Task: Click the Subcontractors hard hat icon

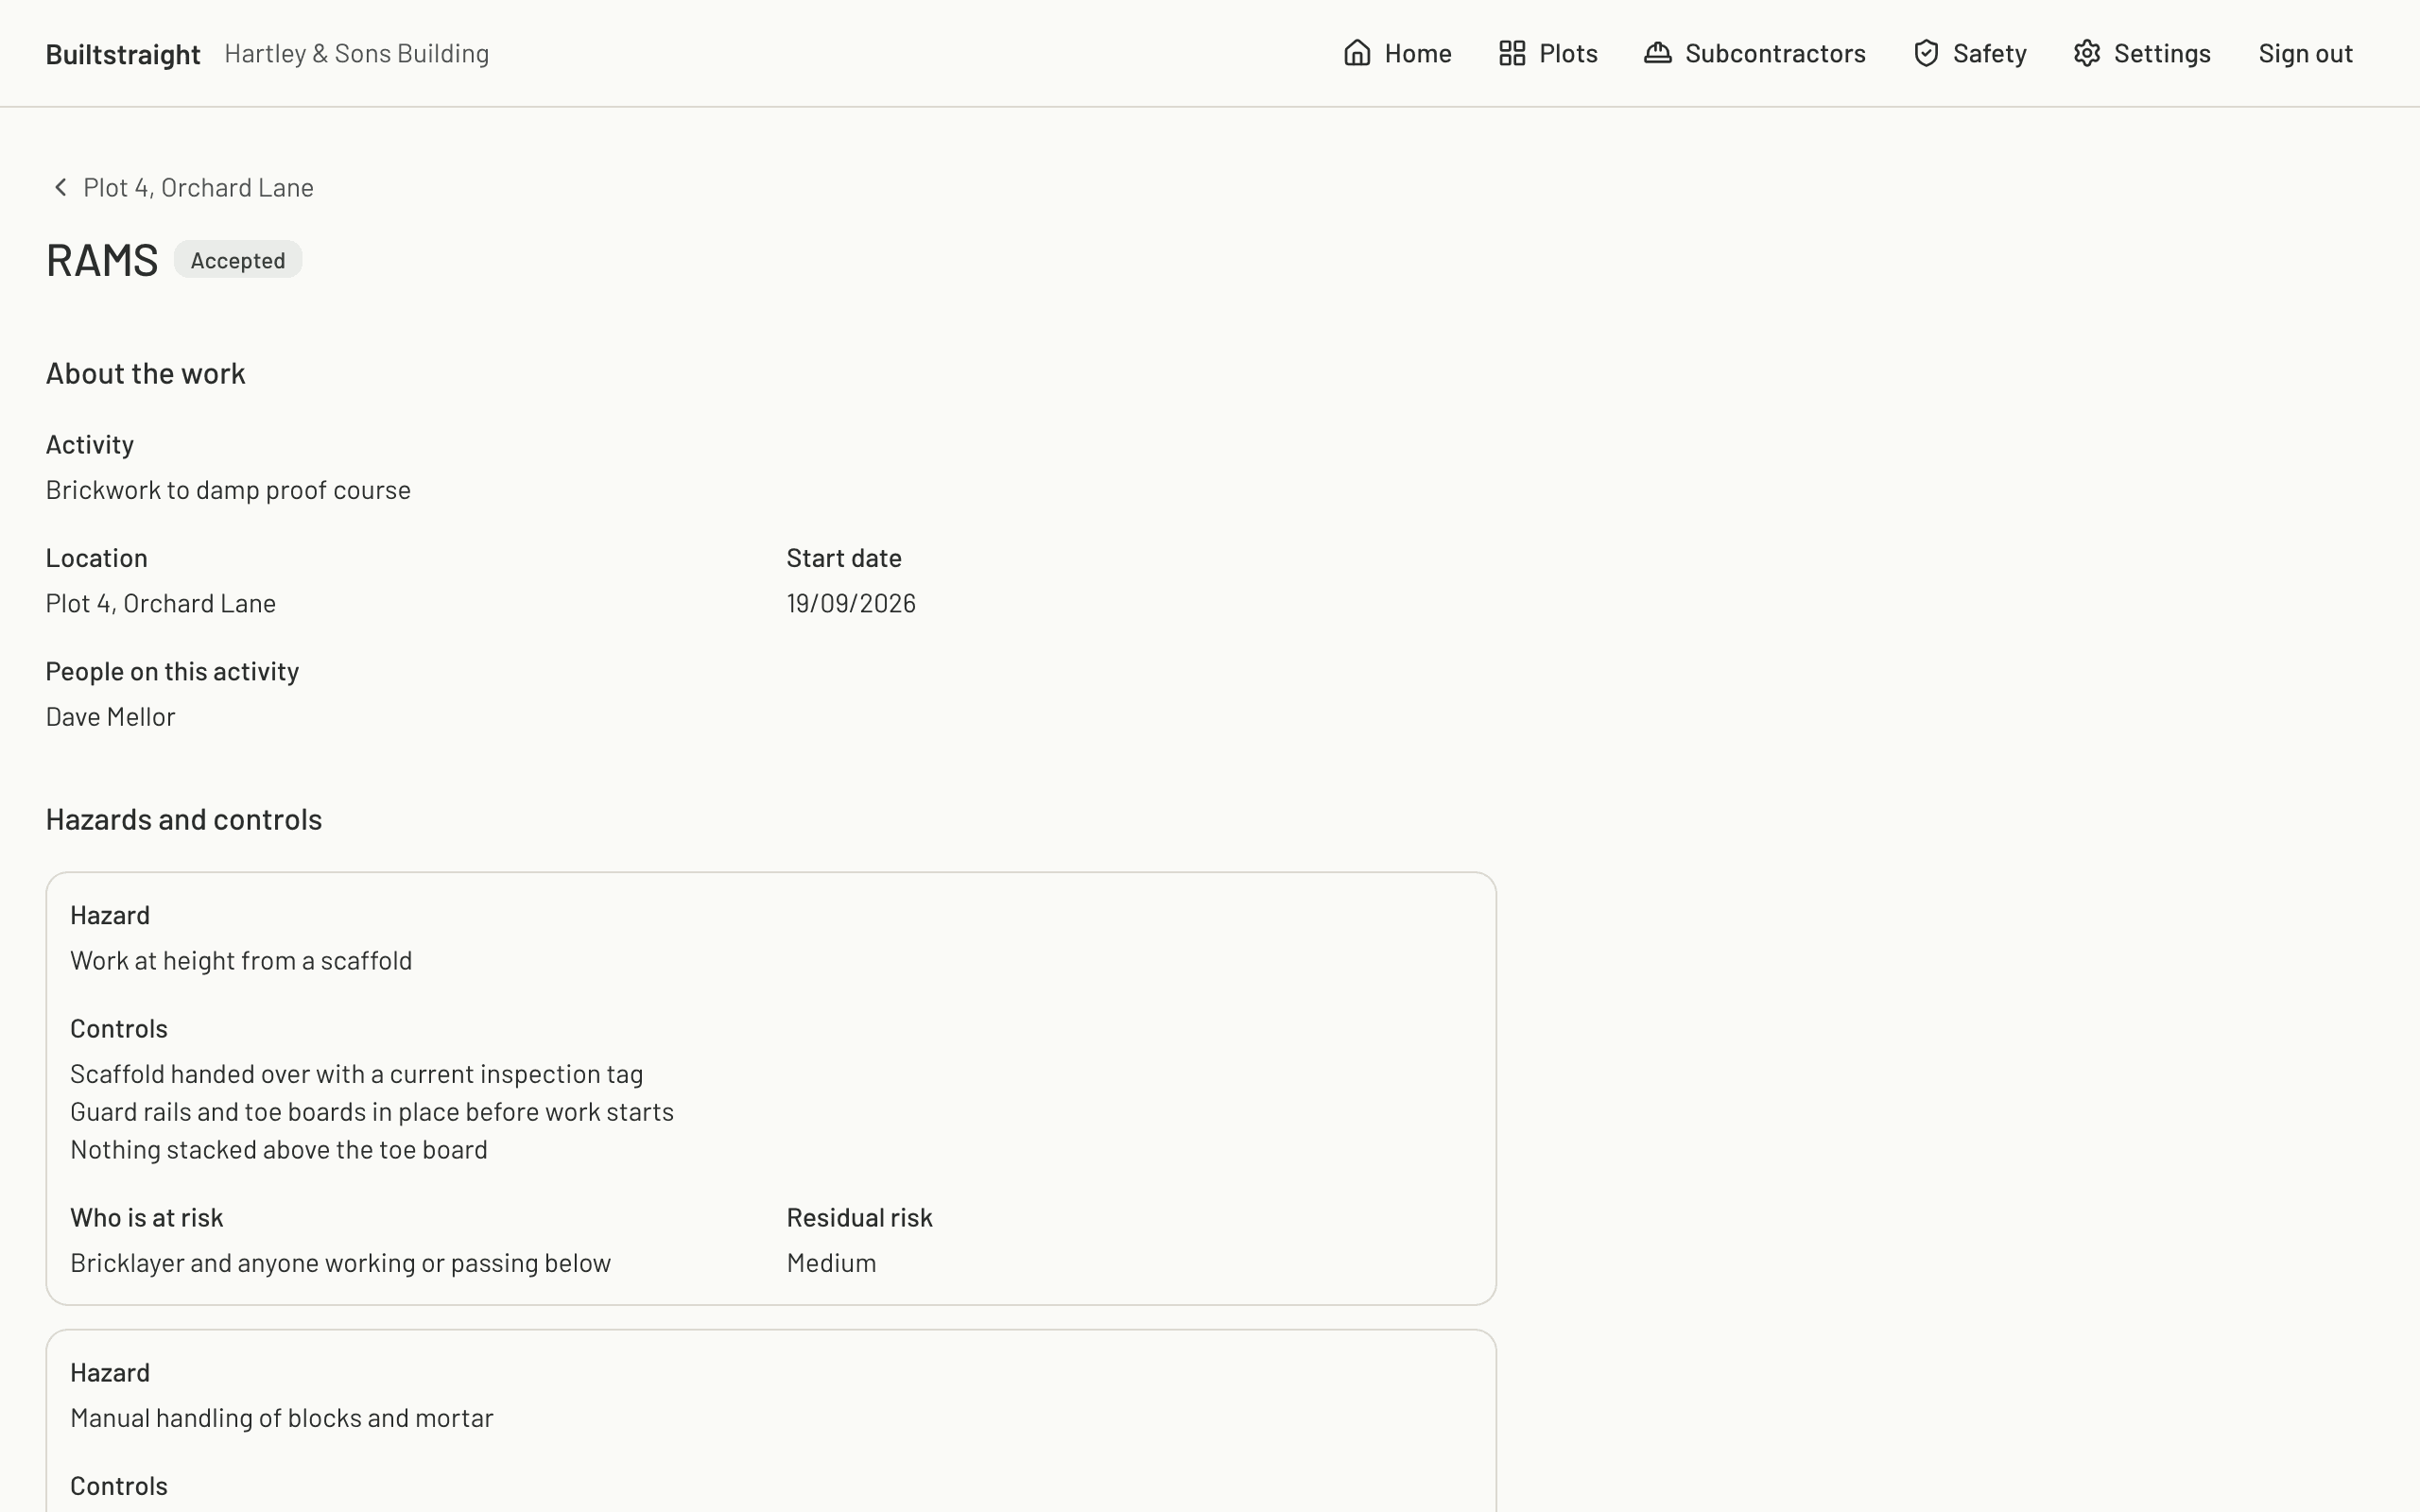Action: click(1658, 53)
